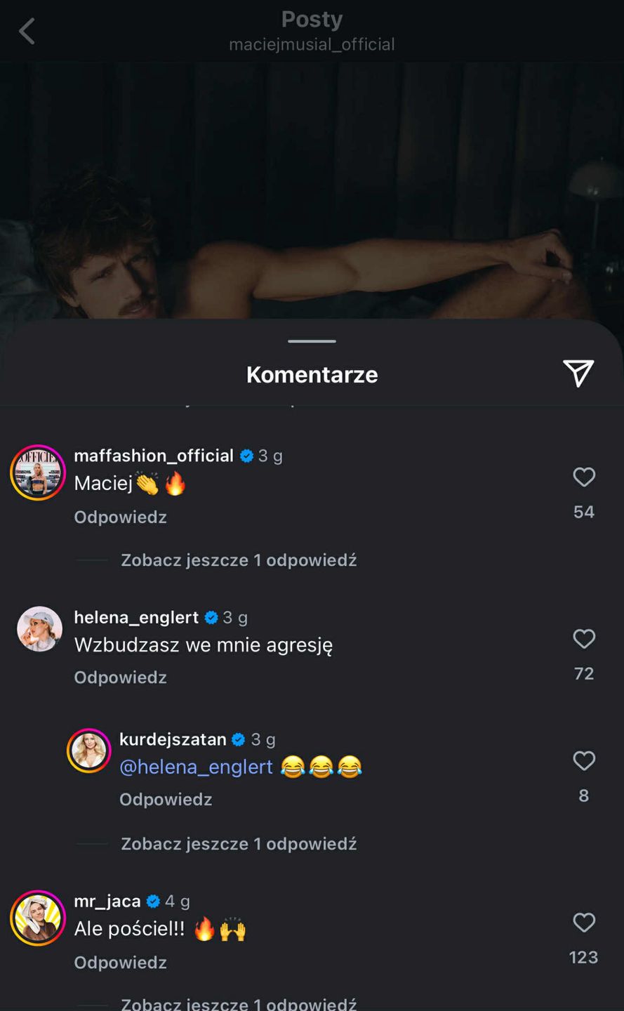Click the verified badge next to kurdejszatan
The image size is (624, 1011).
(x=237, y=739)
